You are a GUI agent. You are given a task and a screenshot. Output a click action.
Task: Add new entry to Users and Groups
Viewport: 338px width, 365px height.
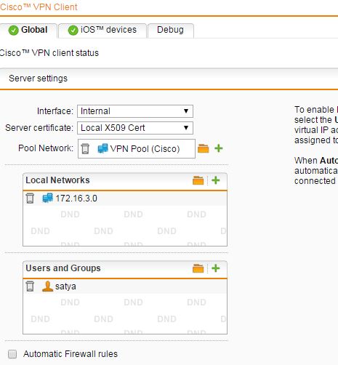point(216,268)
